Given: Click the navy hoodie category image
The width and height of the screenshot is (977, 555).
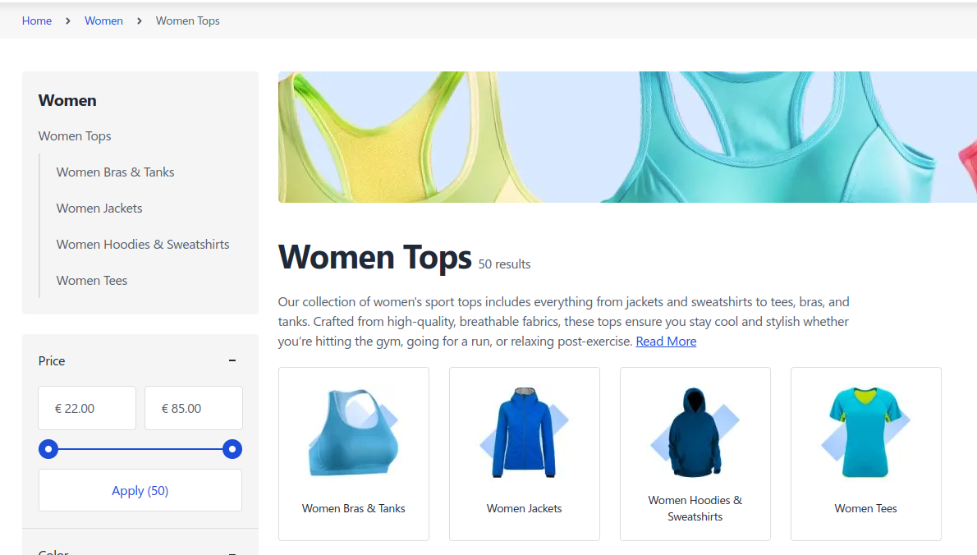Looking at the screenshot, I should click(695, 433).
